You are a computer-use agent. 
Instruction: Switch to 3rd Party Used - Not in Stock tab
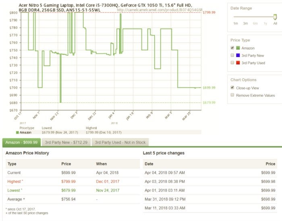[120, 142]
